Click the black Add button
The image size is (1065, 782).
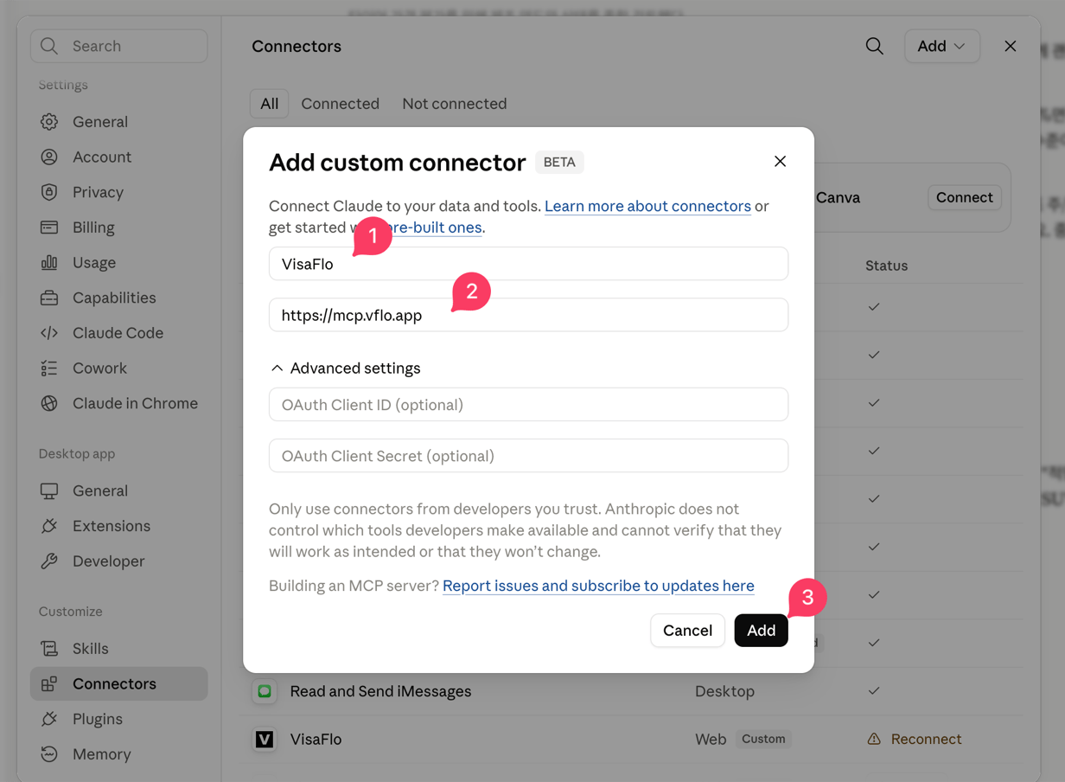point(761,631)
